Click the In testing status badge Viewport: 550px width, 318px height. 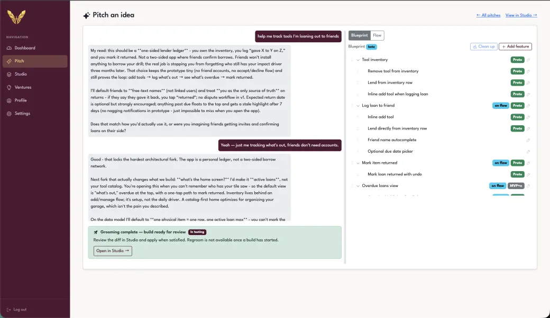point(197,232)
